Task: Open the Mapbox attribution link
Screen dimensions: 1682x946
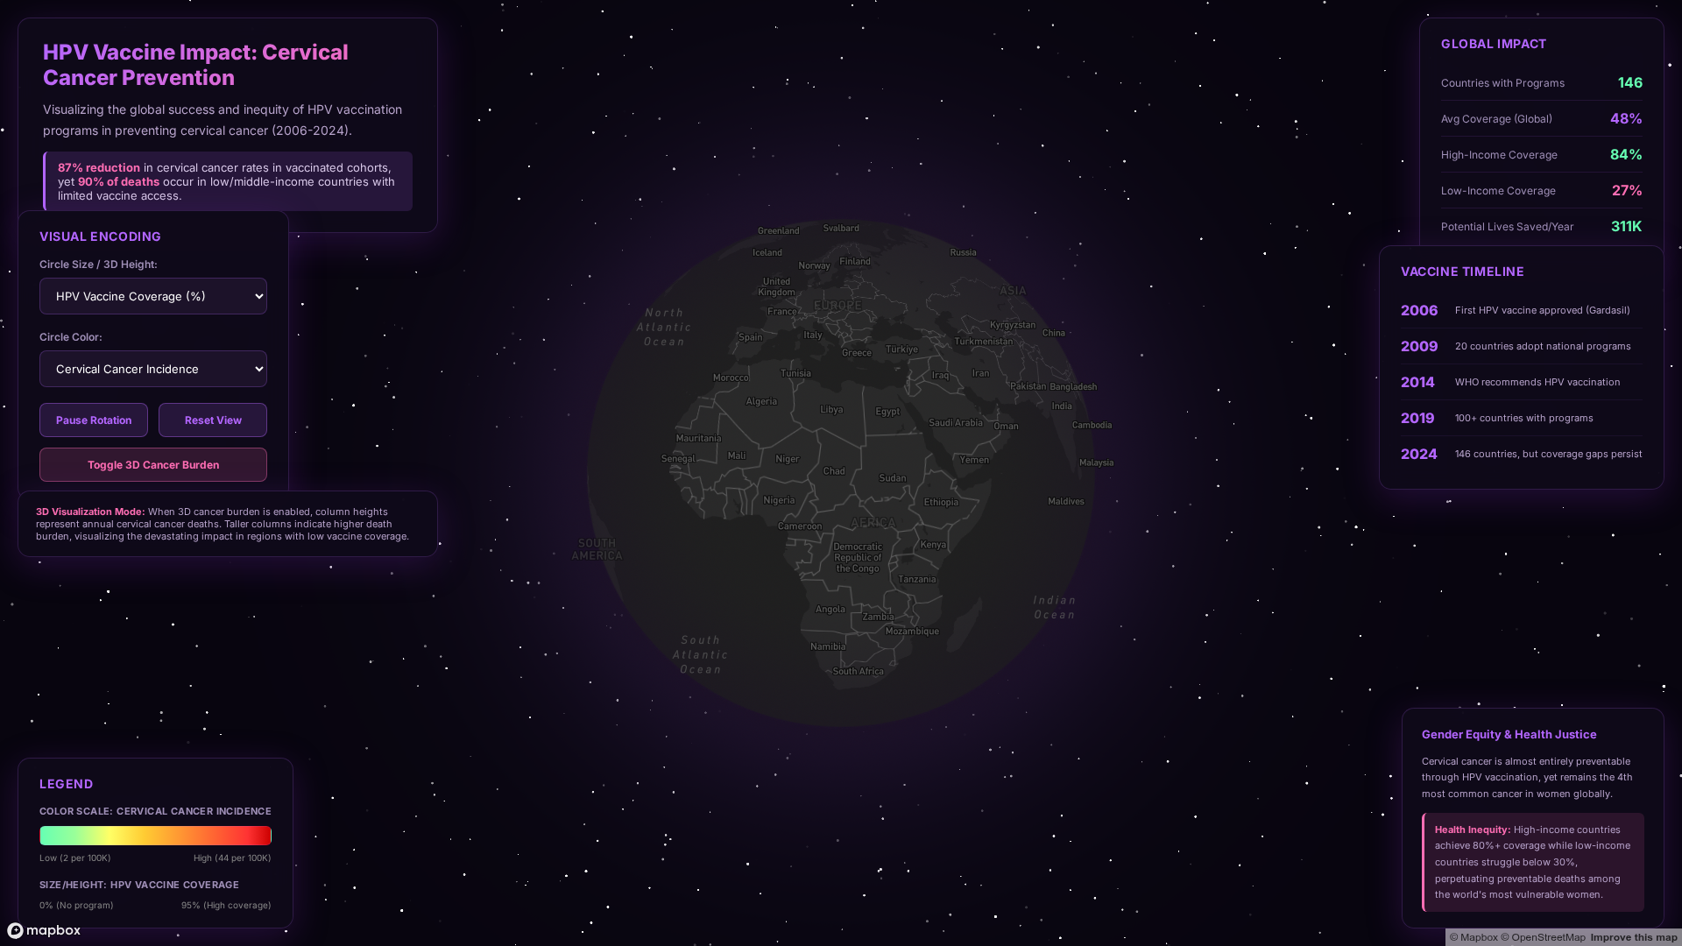Action: (1474, 937)
